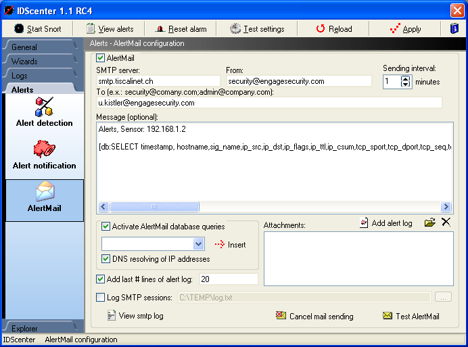This screenshot has height=347, width=468.
Task: Apply the configuration with the Apply button
Action: [x=405, y=29]
